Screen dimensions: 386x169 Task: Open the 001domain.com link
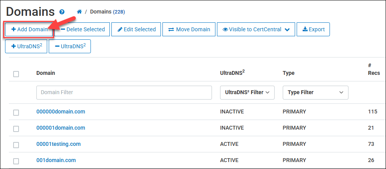click(x=56, y=160)
